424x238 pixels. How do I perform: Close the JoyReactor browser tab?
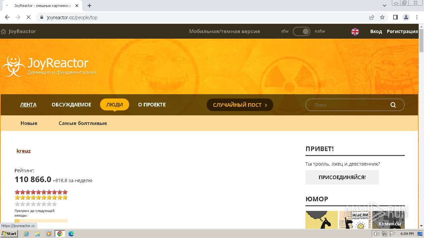77,6
